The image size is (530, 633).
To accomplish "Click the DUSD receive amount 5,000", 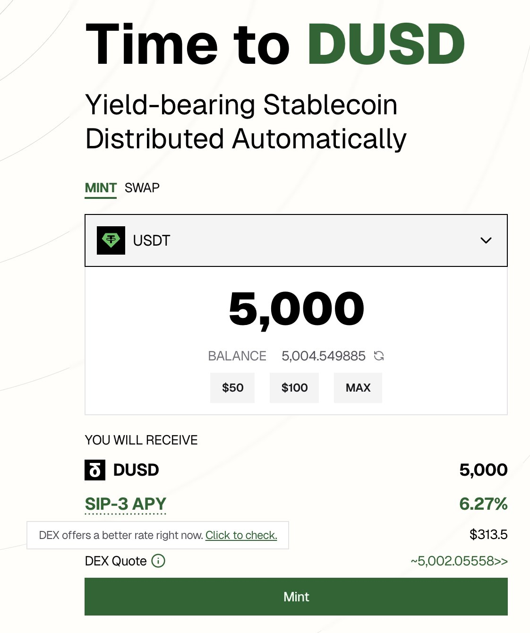I will click(483, 470).
